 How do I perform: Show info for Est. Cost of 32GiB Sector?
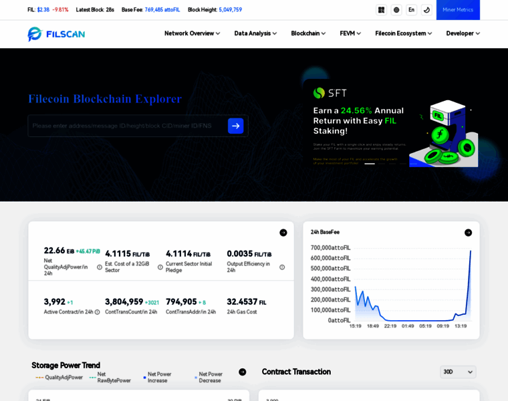coord(160,267)
